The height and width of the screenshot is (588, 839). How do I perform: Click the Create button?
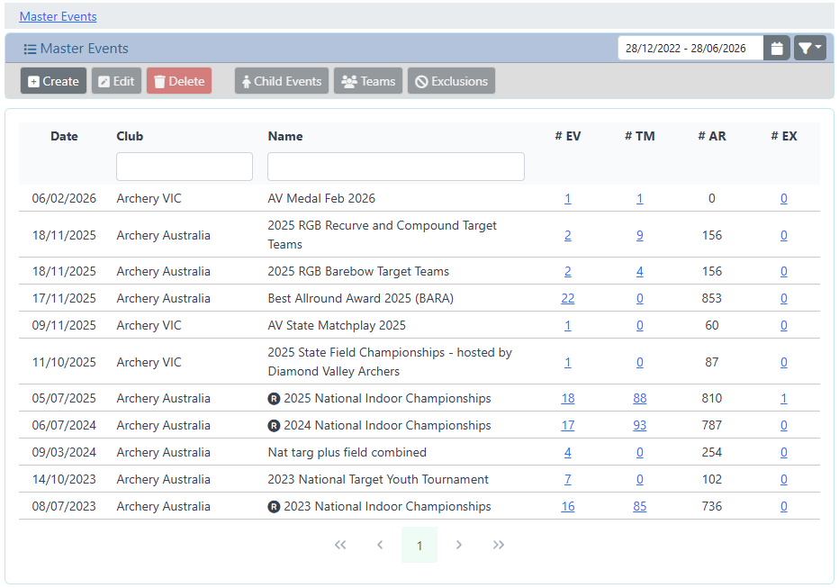(54, 81)
